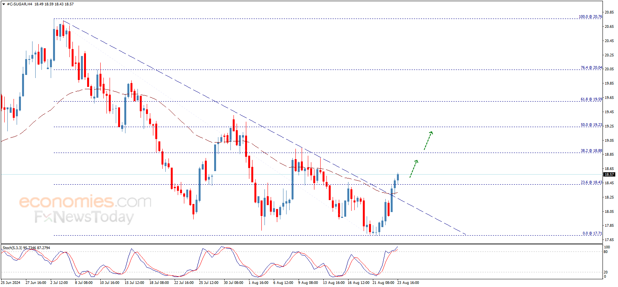Screen dimensions: 618x287
Task: Click the 21 Aug 08:00 time label
Action: 383,283
